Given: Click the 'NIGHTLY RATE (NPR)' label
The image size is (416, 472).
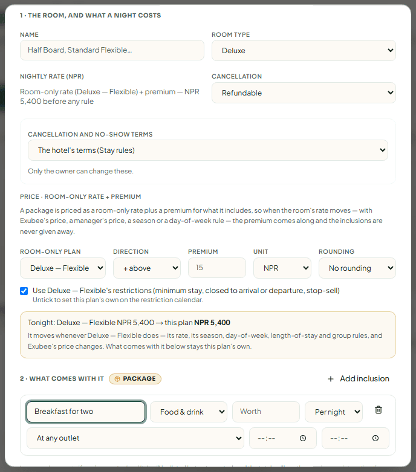Looking at the screenshot, I should (x=52, y=77).
